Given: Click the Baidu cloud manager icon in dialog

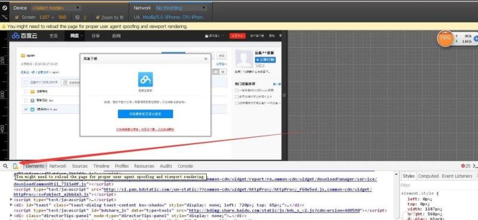Looking at the screenshot, I should click(x=145, y=79).
